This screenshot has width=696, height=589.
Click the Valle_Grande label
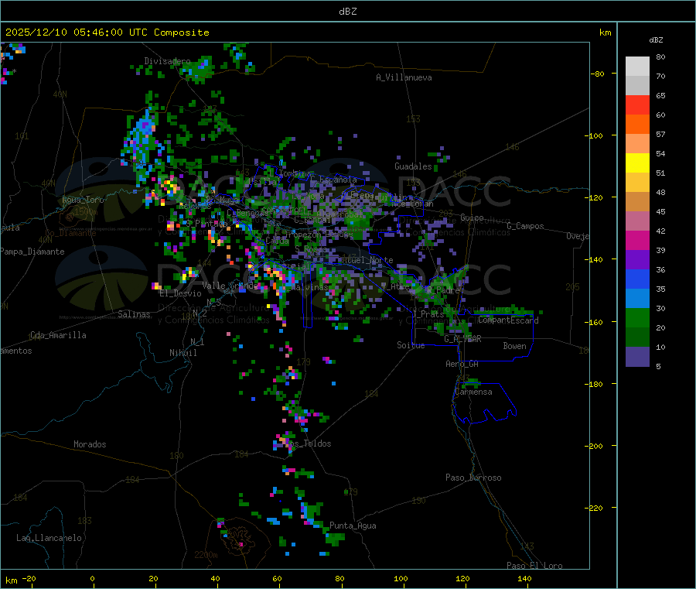pos(229,286)
